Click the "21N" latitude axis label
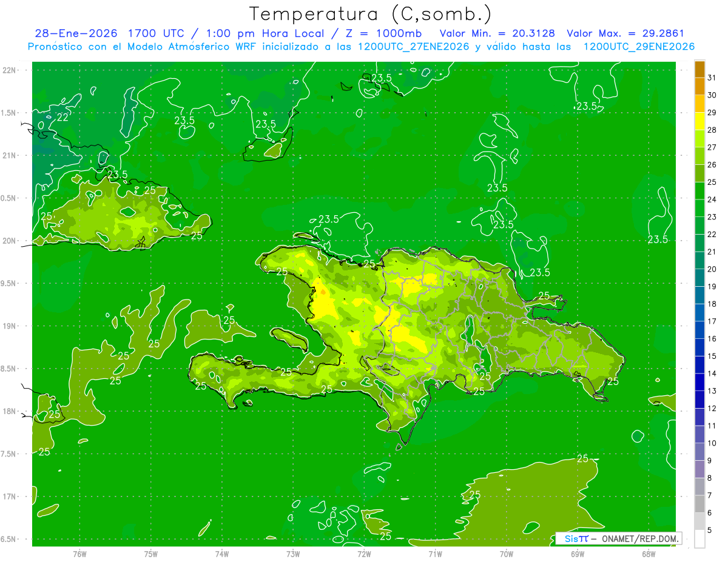Viewport: 728px width, 562px height. [8, 156]
